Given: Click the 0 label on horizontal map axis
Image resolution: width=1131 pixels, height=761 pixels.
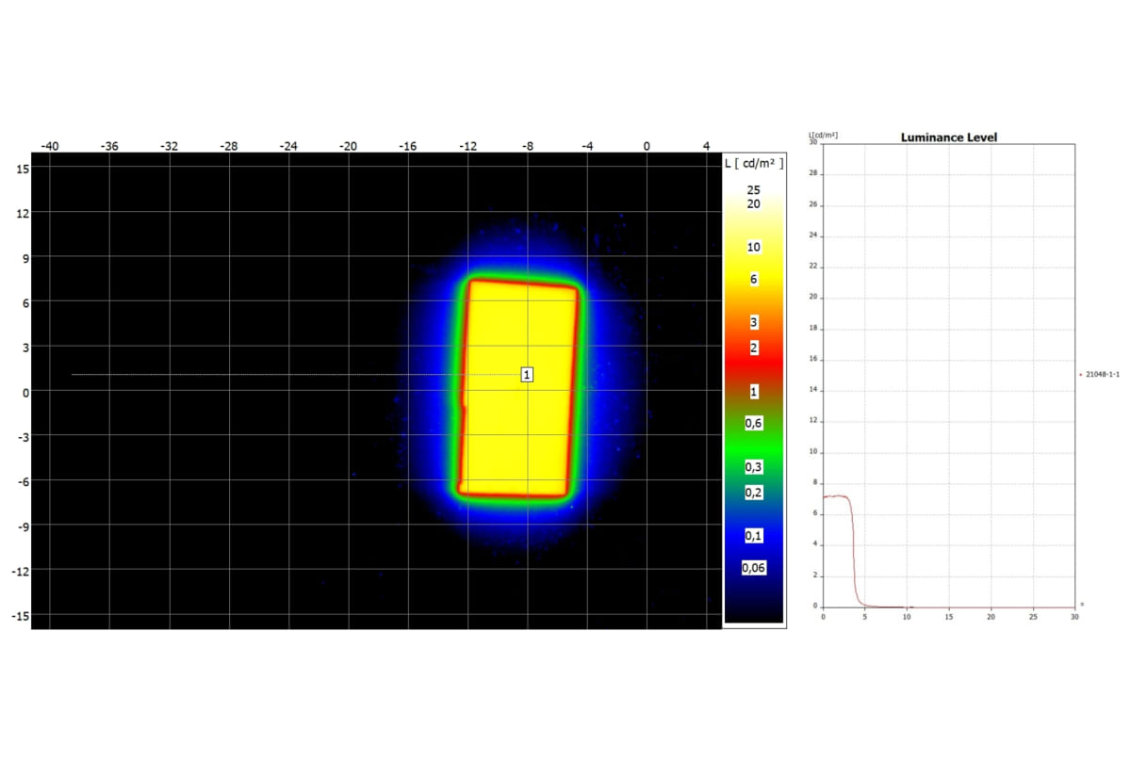Looking at the screenshot, I should coord(647,146).
